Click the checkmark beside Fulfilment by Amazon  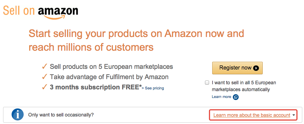(x=44, y=77)
